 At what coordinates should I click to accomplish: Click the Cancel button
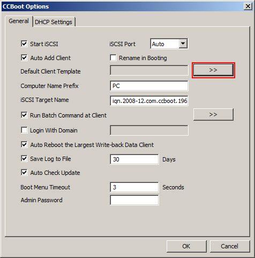(x=230, y=246)
